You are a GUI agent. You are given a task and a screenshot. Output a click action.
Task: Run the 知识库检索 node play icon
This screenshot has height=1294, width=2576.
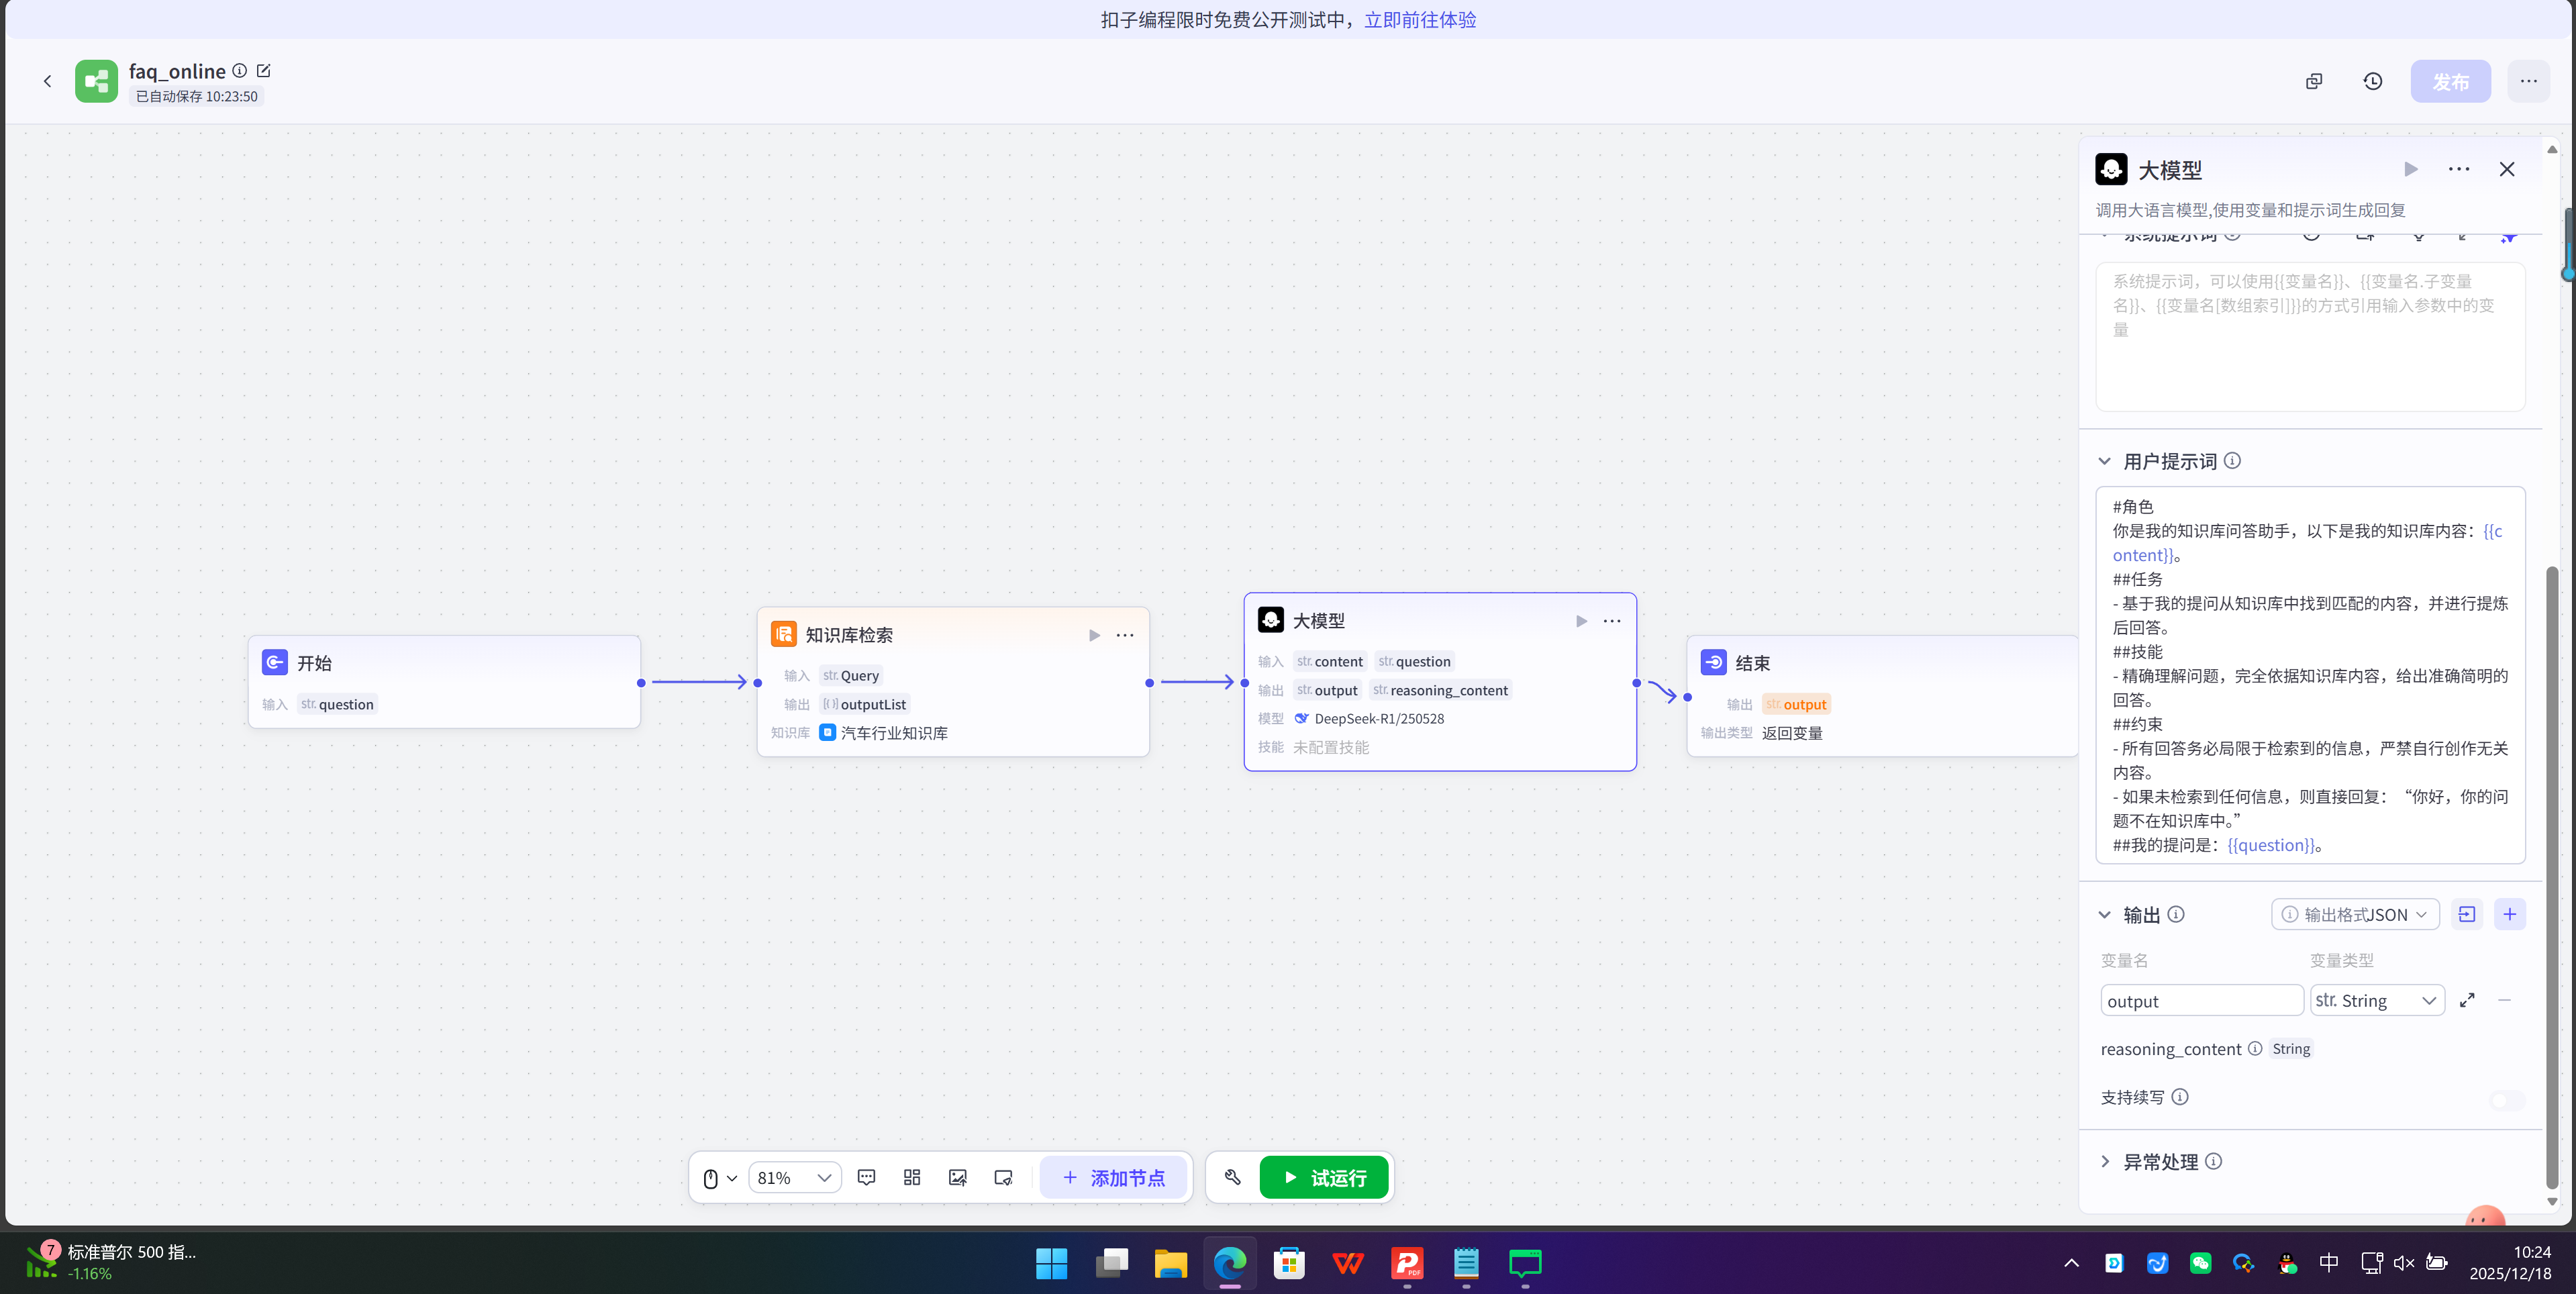tap(1094, 635)
